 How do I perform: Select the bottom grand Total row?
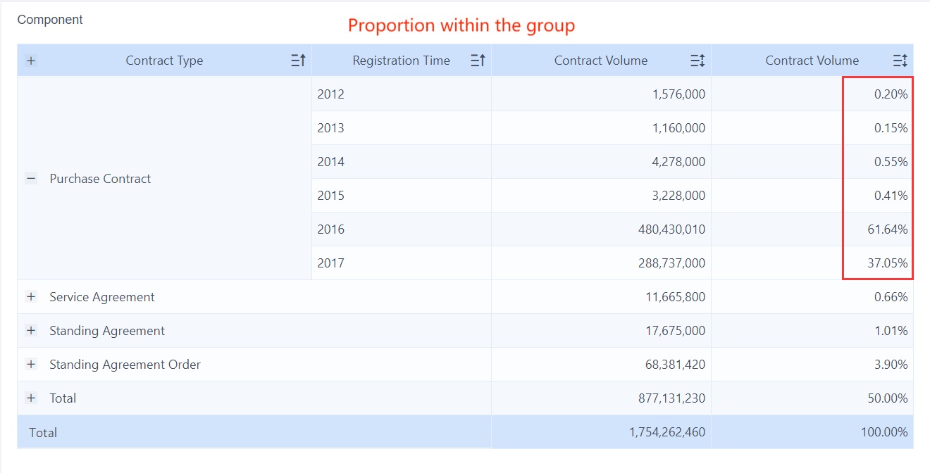pos(42,432)
